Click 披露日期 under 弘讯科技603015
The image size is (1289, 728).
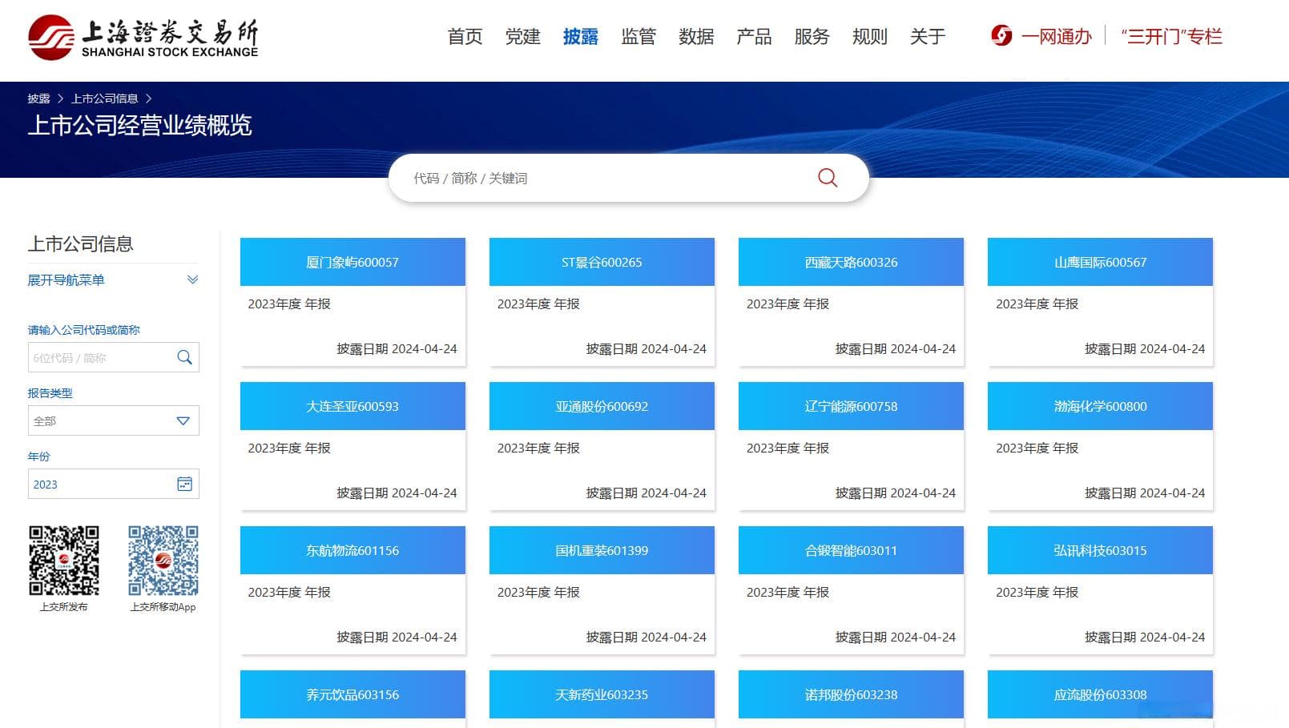point(1145,637)
